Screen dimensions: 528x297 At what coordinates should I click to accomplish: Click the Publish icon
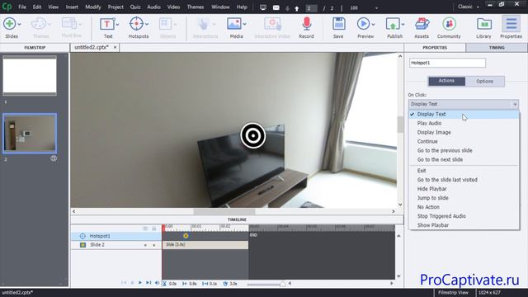[393, 25]
